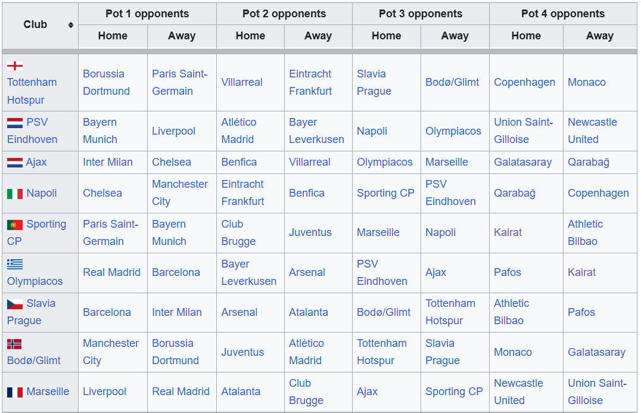Click the Portugal flag beside Sporting CP
The width and height of the screenshot is (641, 413).
[15, 225]
